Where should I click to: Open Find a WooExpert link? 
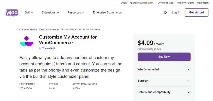[x=186, y=3]
